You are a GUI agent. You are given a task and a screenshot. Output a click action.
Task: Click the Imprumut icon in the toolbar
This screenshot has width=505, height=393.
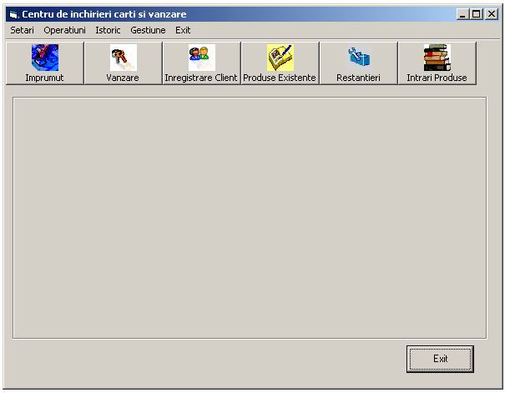coord(44,58)
